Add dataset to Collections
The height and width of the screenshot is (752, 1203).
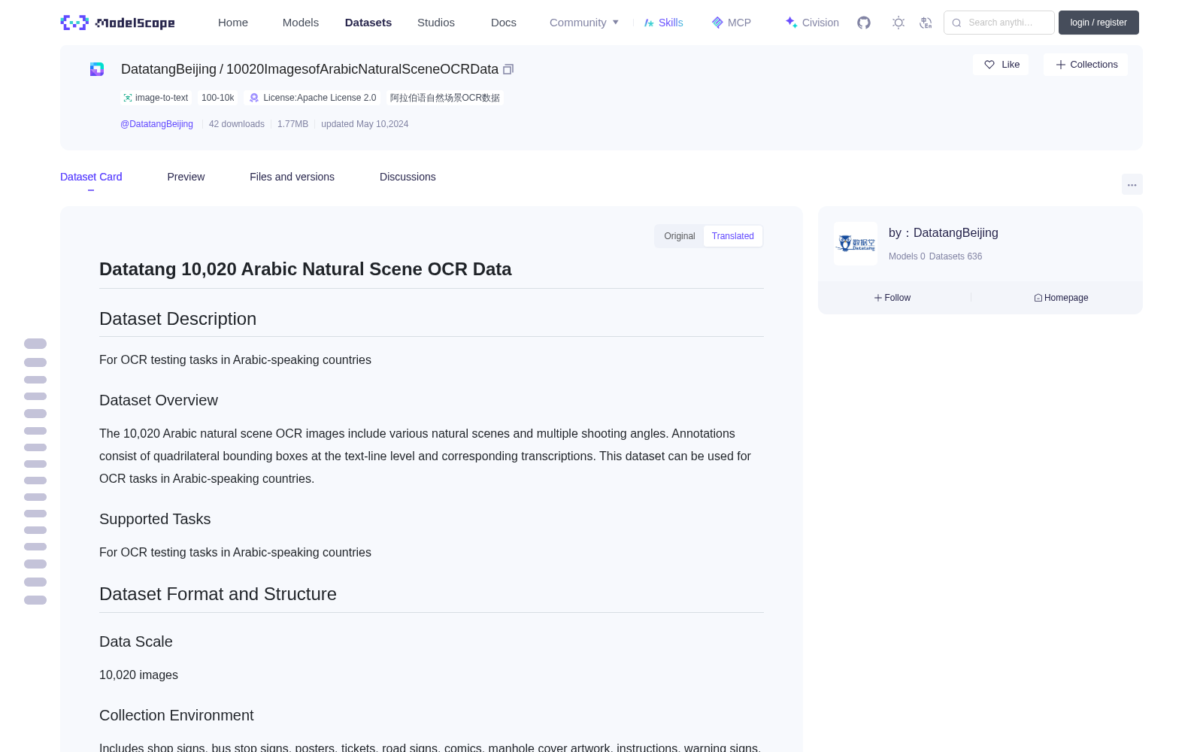[1086, 65]
